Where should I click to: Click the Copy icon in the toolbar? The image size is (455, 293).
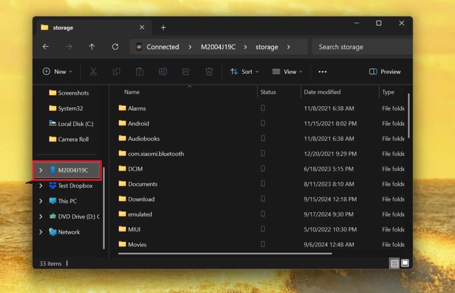pyautogui.click(x=116, y=71)
